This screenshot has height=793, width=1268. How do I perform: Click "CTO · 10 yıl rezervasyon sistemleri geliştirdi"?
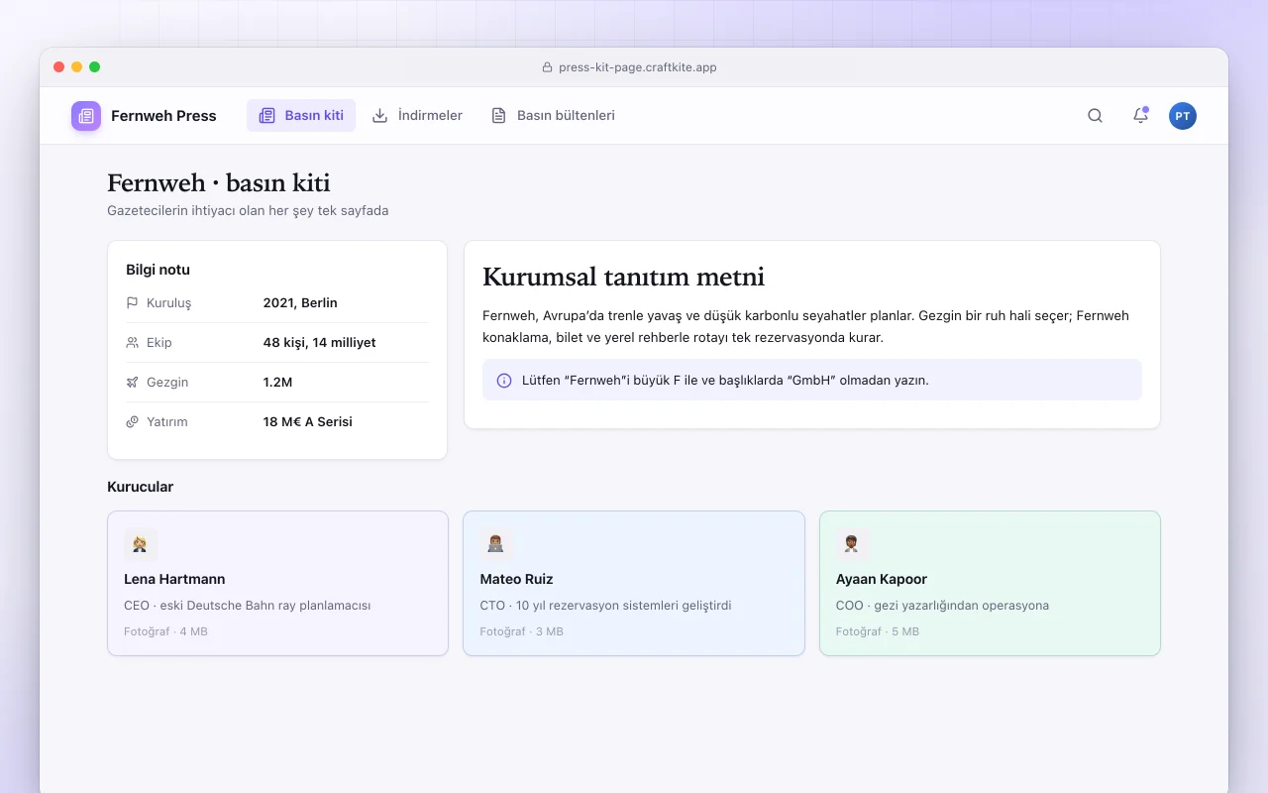click(605, 606)
